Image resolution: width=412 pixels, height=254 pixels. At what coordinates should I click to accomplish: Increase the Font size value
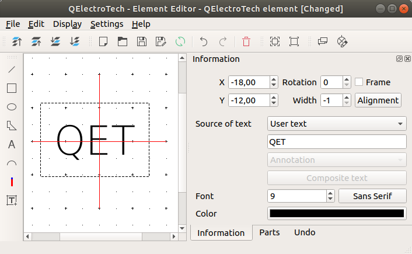[x=330, y=193]
